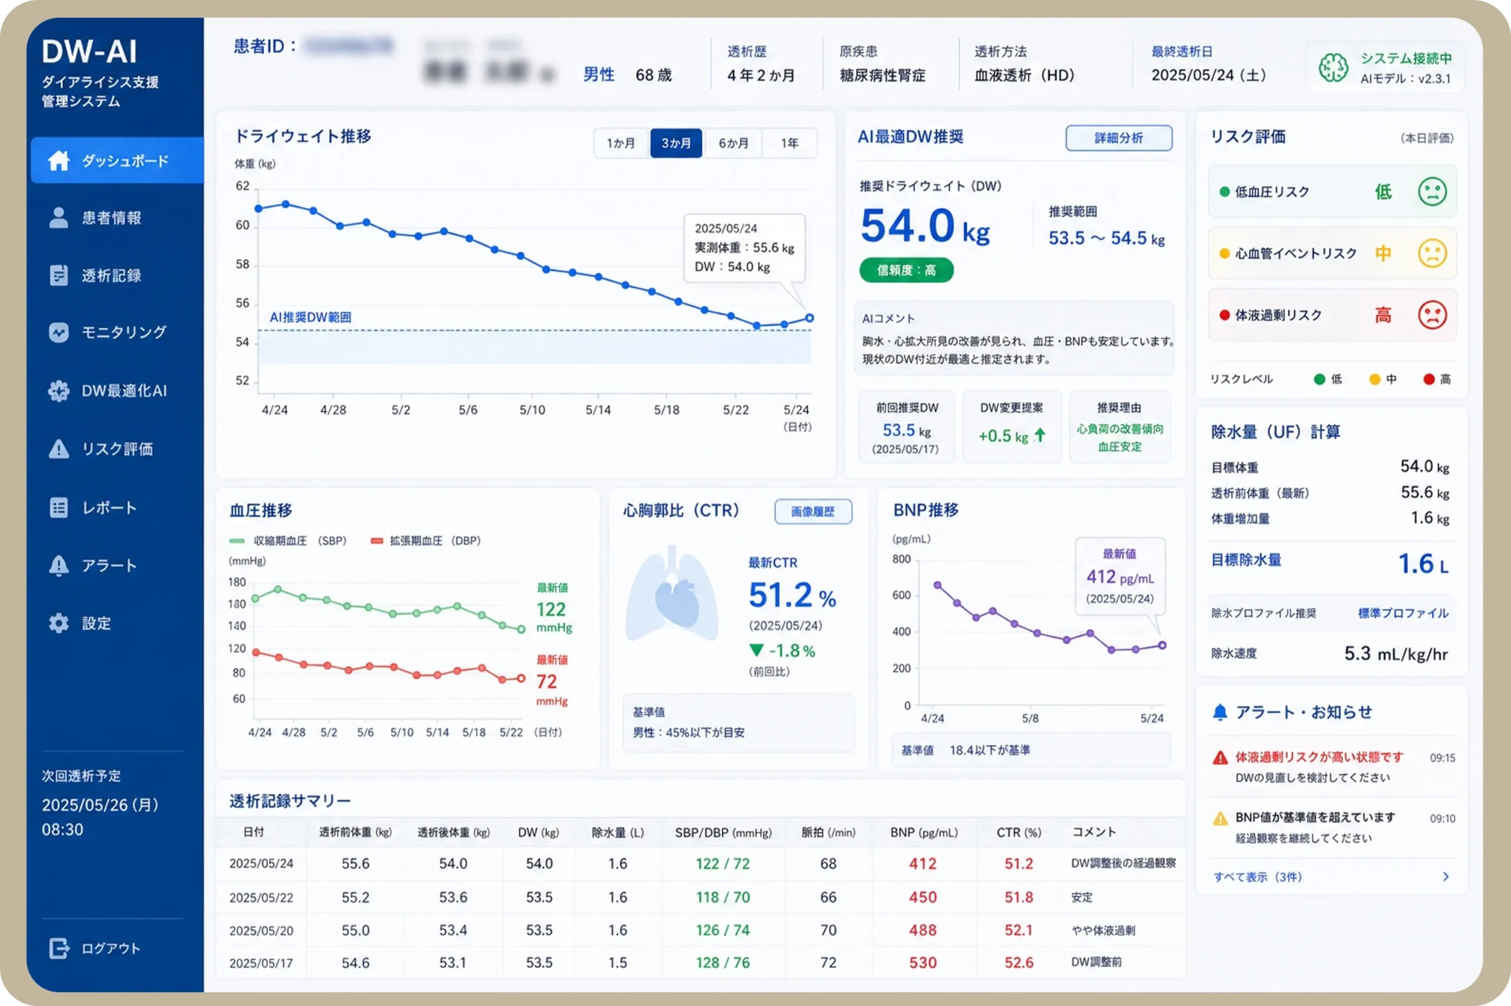Click BNP value 488 in the table
Viewport: 1511px width, 1006px height.
click(923, 930)
